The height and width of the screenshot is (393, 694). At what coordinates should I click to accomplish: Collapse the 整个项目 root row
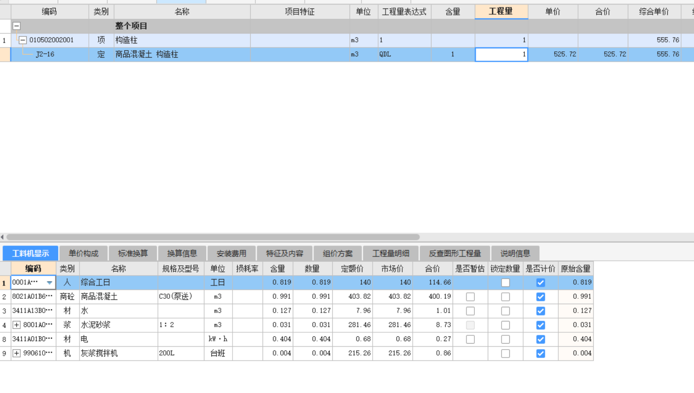coord(16,26)
